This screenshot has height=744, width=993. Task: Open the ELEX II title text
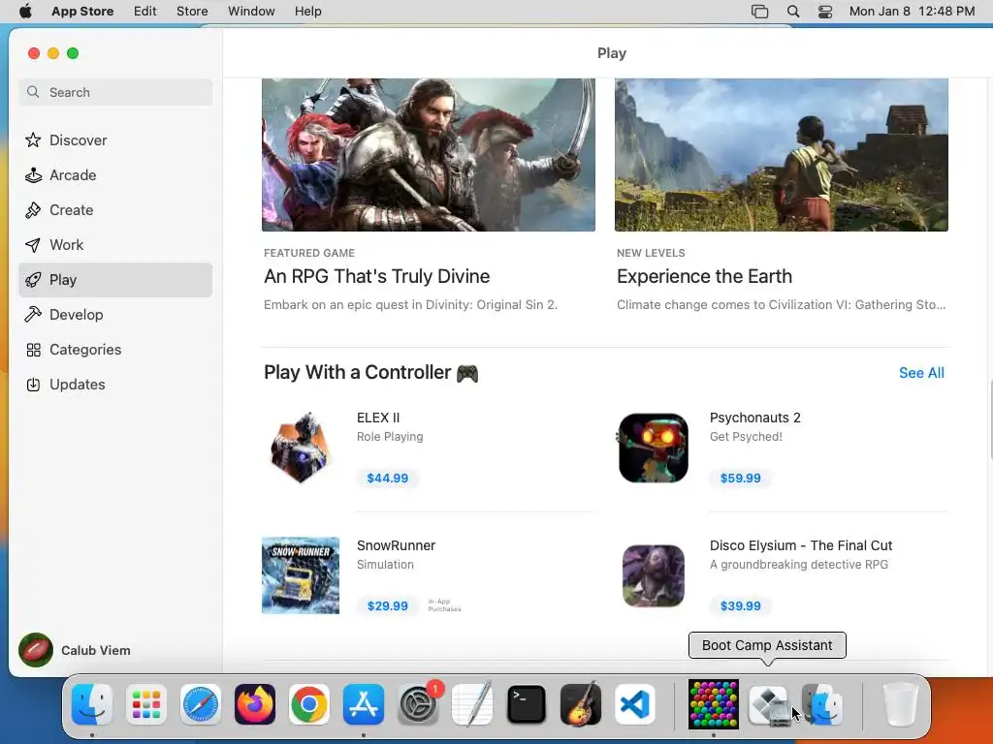click(x=378, y=418)
